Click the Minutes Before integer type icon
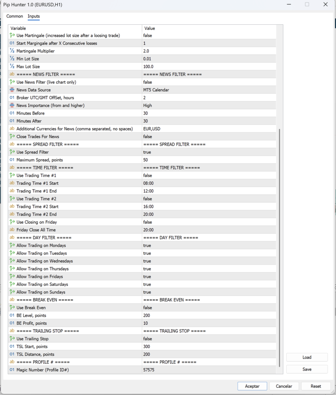Viewport: 336px width, 395px height. [12, 113]
